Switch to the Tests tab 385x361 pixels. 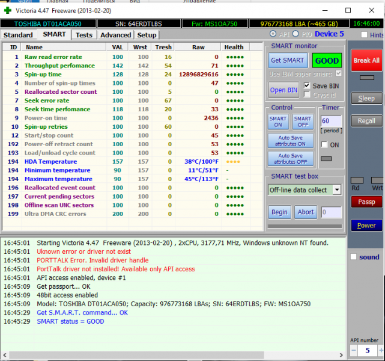tap(84, 35)
